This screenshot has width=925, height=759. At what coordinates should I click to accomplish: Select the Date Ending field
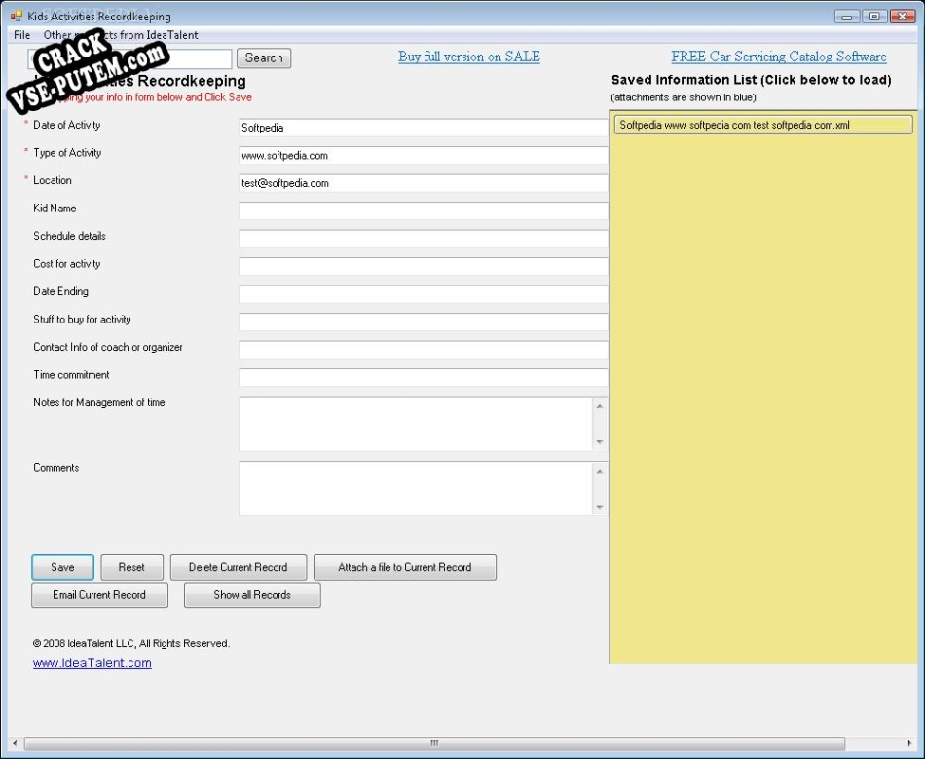point(423,294)
